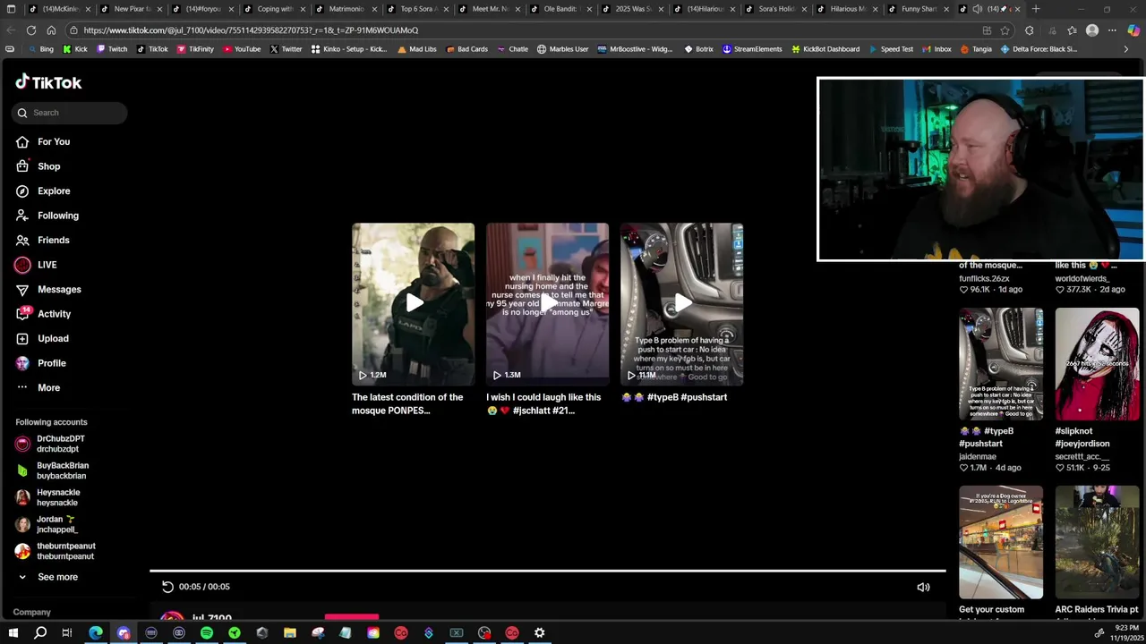Open the Get your custom video thumbnail
Screen dimensions: 1146x644
[x=1001, y=542]
